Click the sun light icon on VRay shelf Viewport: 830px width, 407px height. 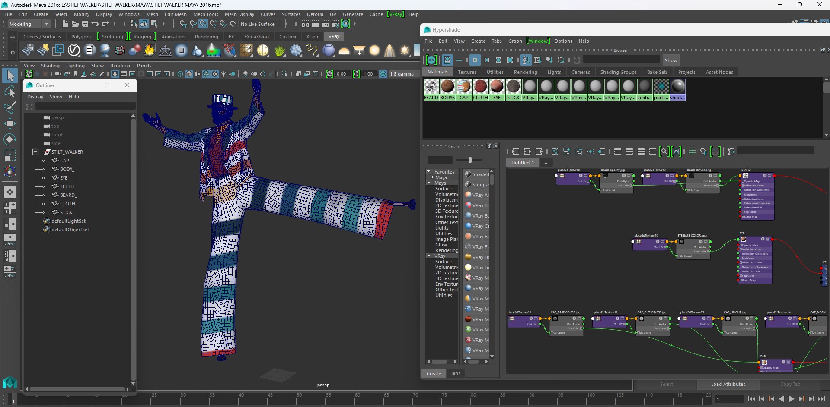(405, 50)
